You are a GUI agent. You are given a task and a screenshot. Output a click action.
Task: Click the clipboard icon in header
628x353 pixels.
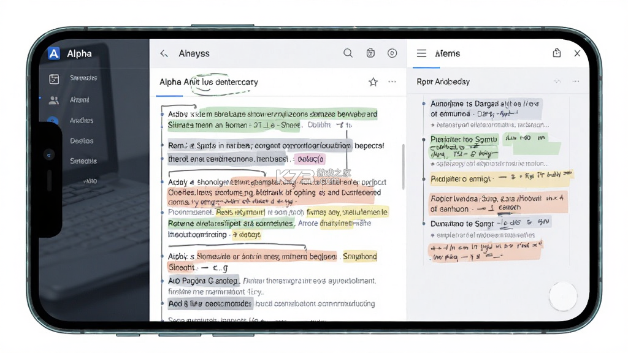[x=370, y=53]
